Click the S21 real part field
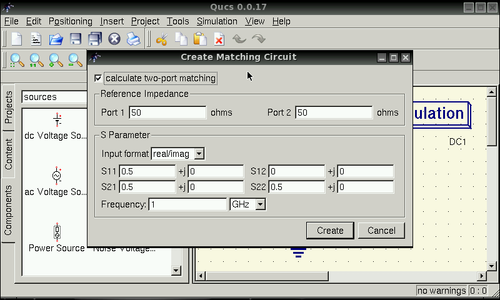The height and width of the screenshot is (300, 500). 147,187
